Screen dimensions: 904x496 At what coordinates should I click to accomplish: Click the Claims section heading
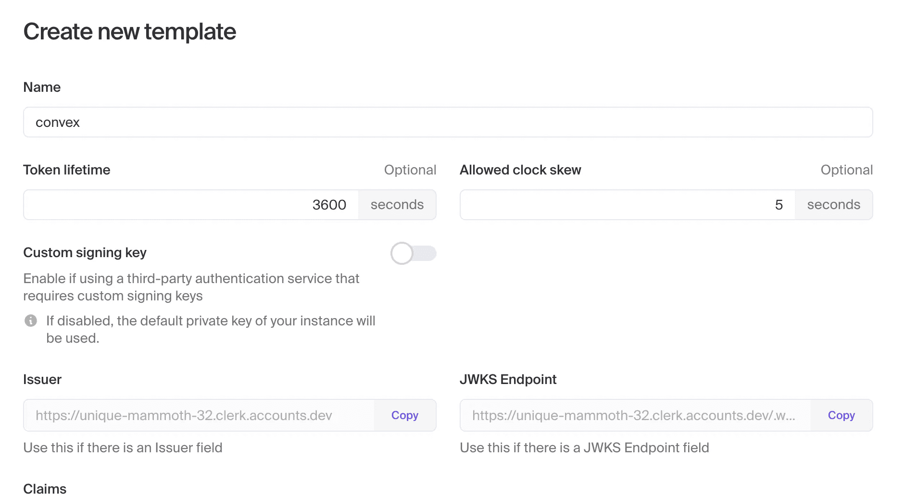(45, 488)
